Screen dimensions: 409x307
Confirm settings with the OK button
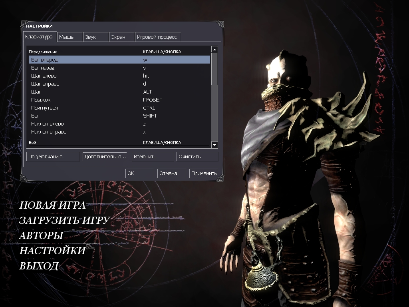coord(139,173)
